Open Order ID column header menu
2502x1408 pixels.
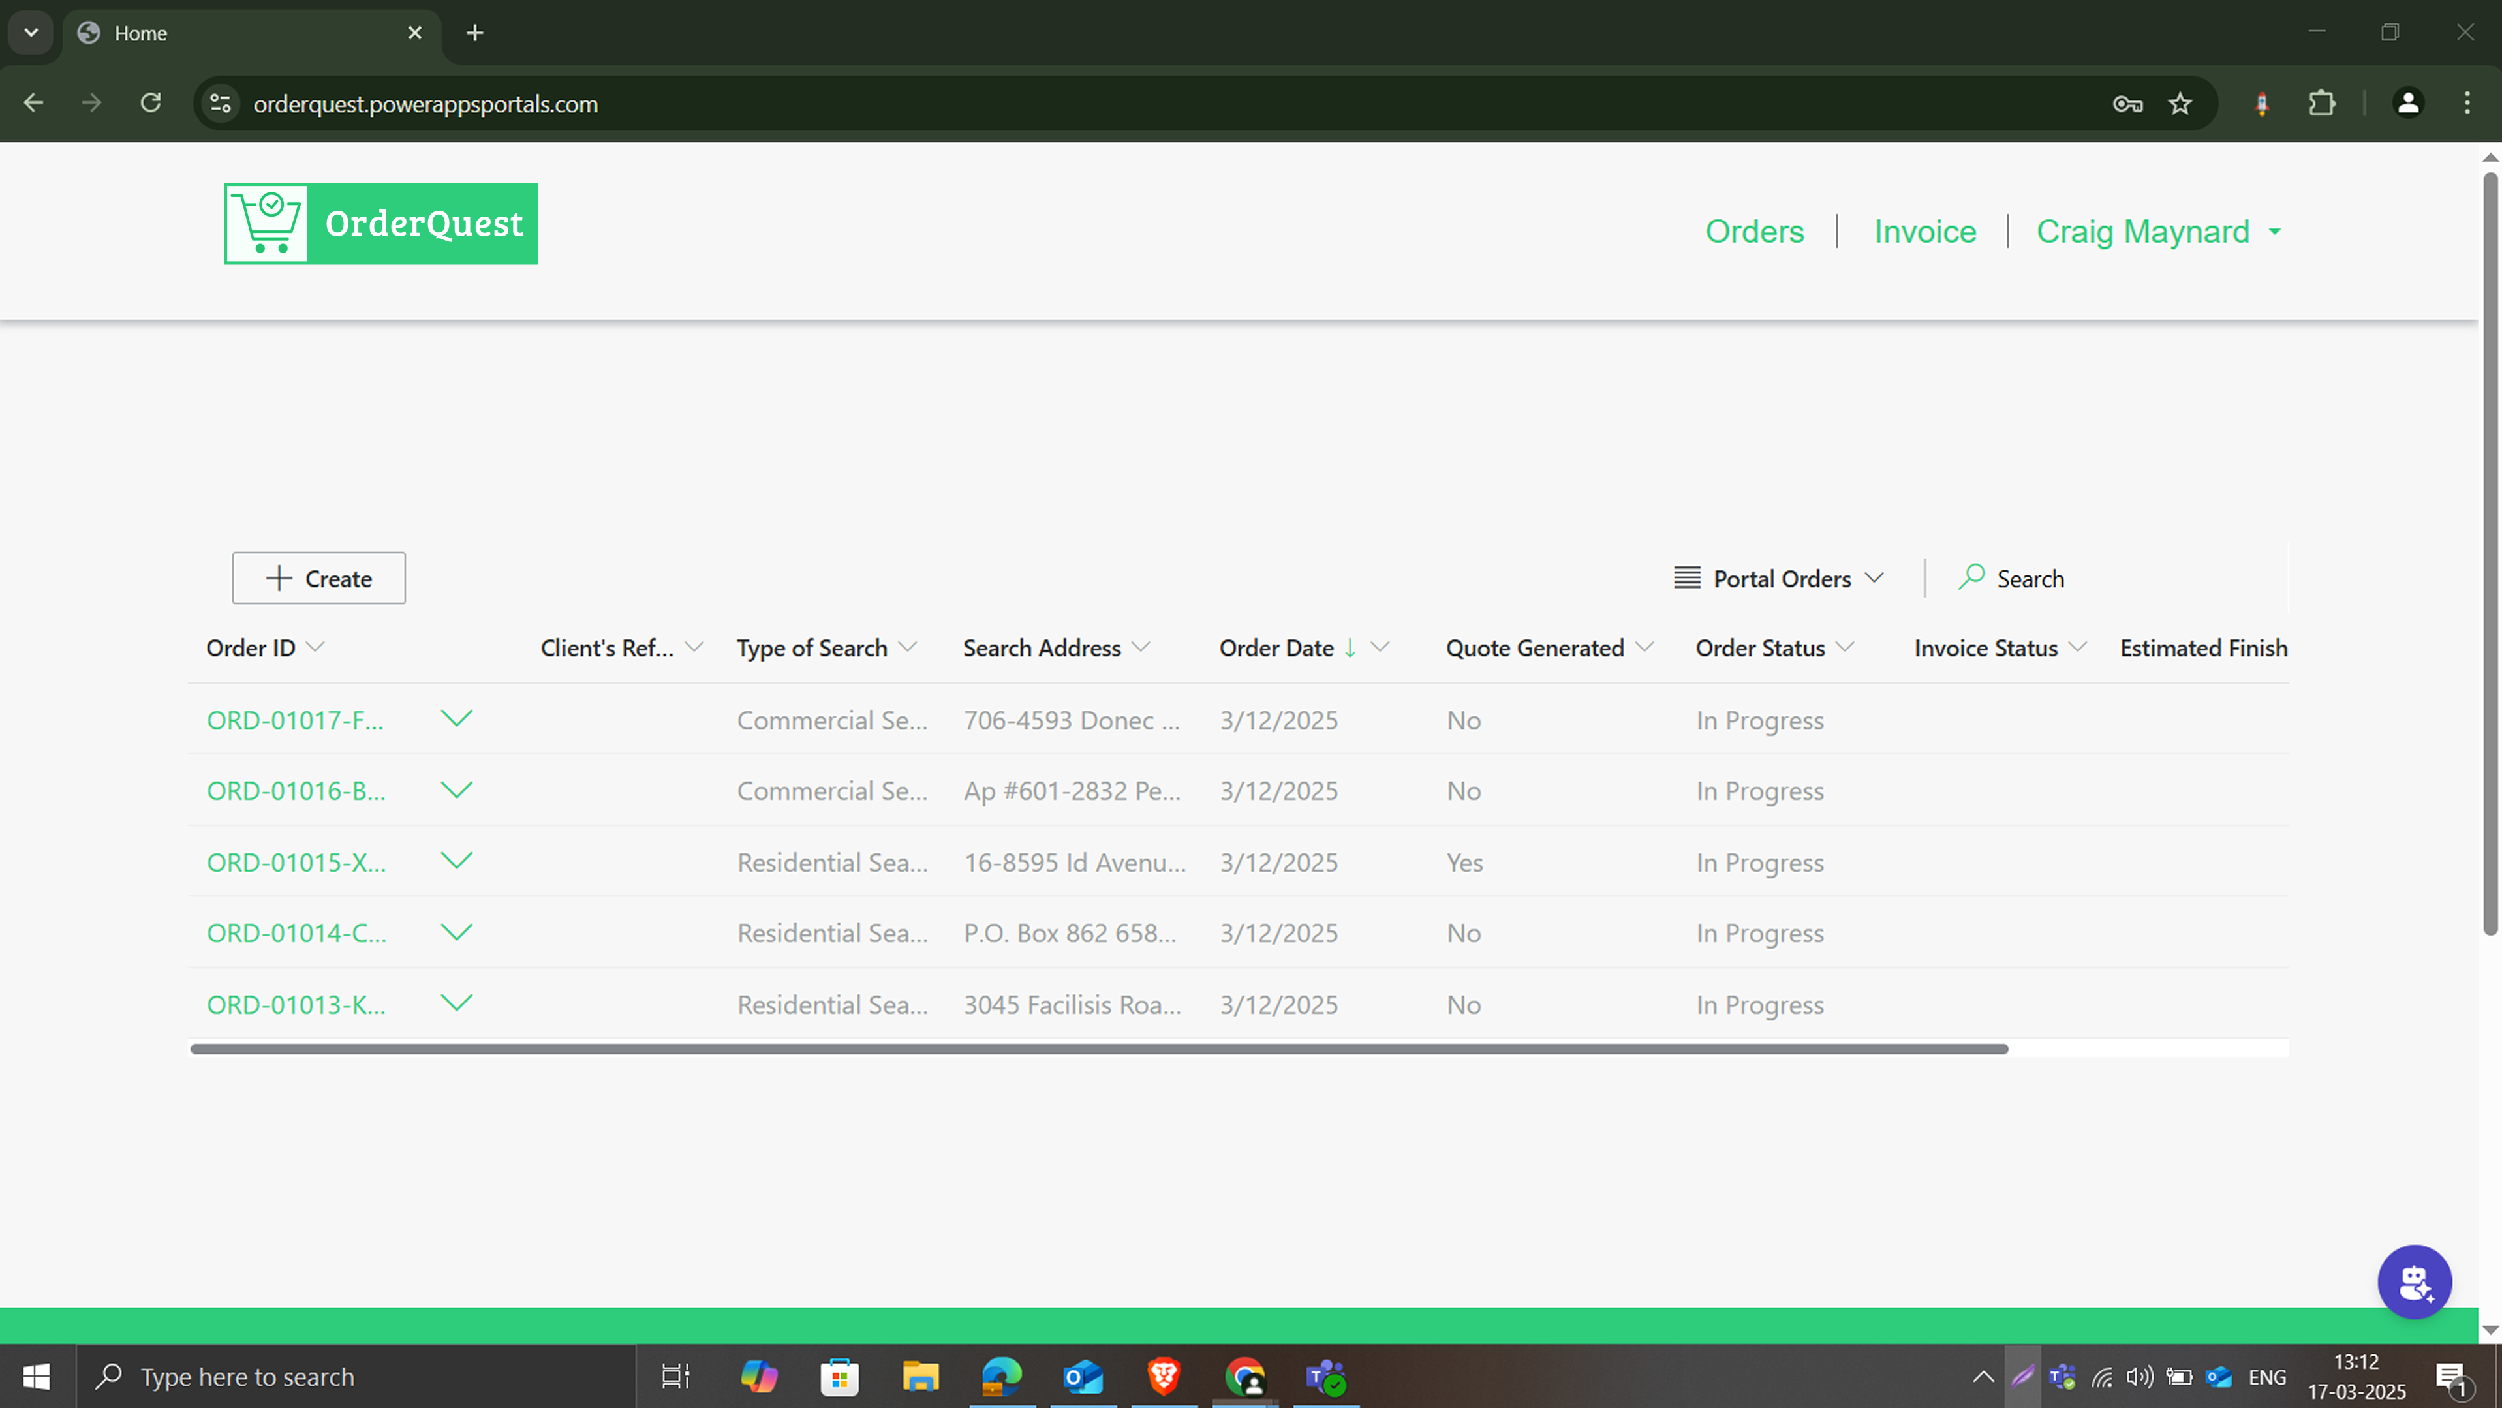pos(315,648)
